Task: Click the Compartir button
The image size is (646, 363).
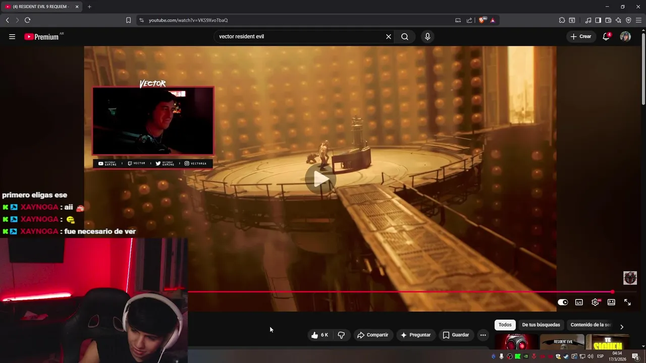Action: [372, 335]
